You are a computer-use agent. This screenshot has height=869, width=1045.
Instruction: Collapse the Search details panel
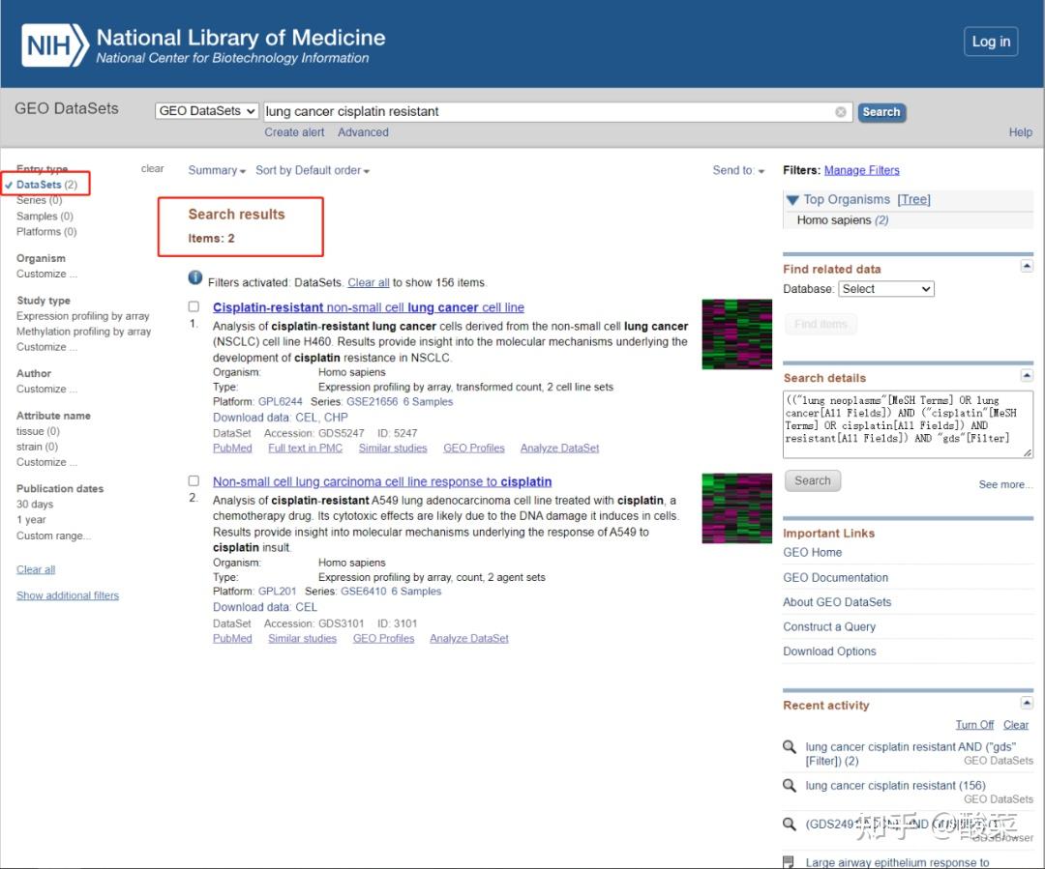[x=1027, y=376]
